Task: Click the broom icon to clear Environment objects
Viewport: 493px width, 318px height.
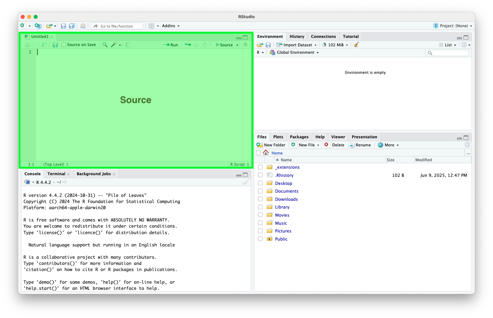Action: tap(356, 45)
